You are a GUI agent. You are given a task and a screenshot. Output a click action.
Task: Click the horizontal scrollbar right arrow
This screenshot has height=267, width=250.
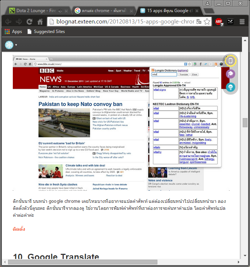point(238,262)
